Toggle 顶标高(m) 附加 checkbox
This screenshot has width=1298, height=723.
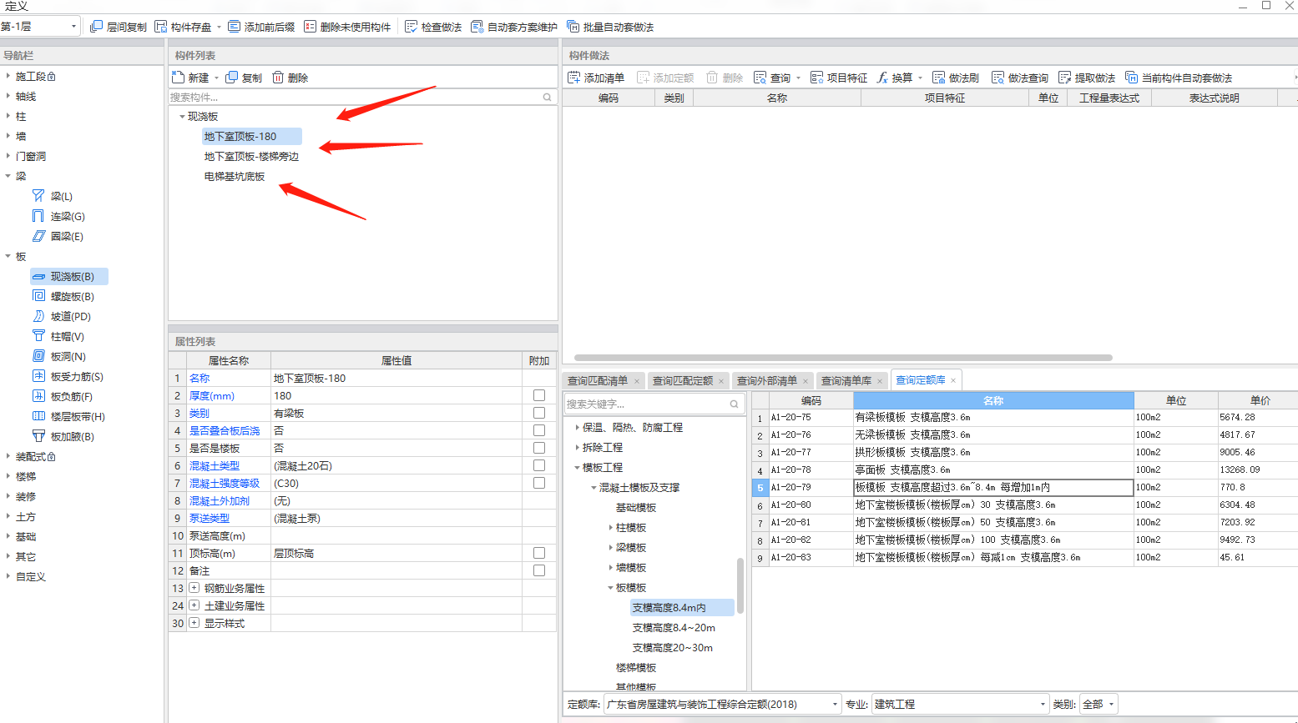539,553
